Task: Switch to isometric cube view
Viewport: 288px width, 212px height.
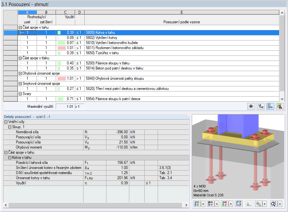Action: (x=239, y=204)
